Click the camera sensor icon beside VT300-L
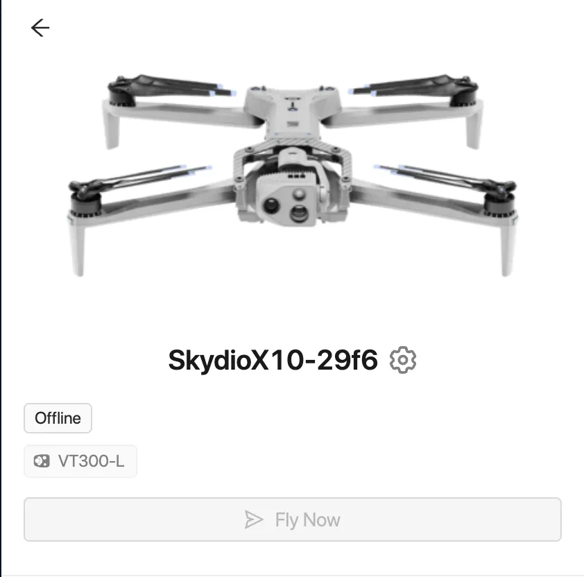The height and width of the screenshot is (577, 584). [x=42, y=461]
